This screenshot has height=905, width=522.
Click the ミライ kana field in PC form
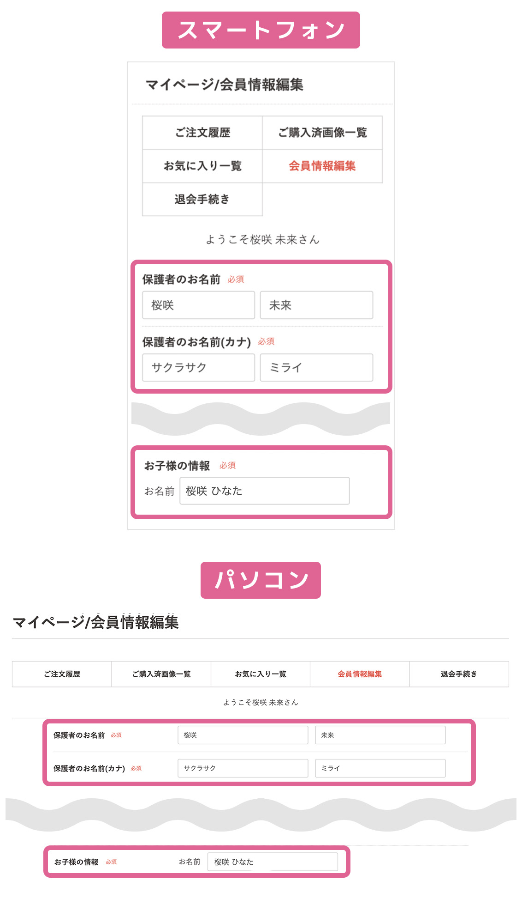380,768
